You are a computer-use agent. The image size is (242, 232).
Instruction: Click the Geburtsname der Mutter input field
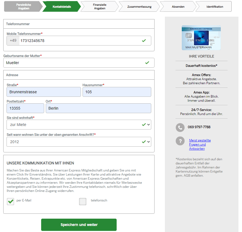pyautogui.click(x=79, y=63)
